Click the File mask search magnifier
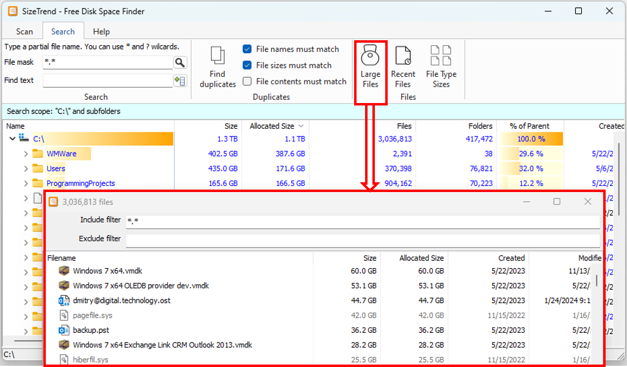 [x=179, y=62]
